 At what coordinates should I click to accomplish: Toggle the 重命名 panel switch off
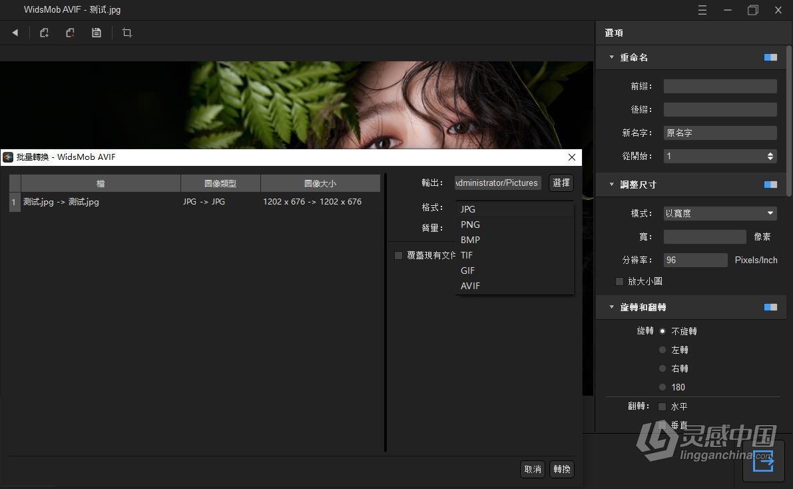tap(770, 57)
